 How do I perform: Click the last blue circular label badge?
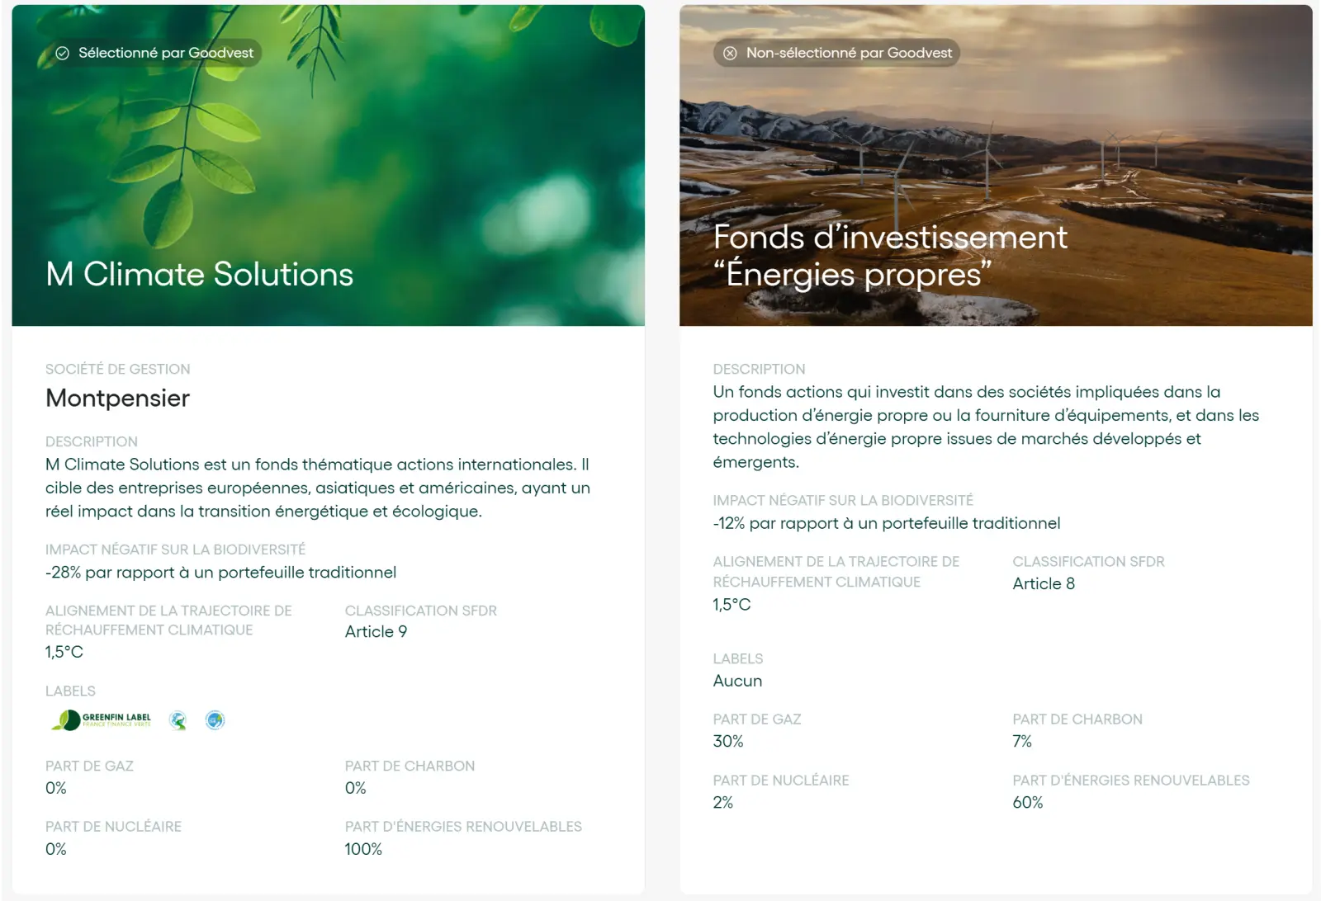tap(215, 720)
